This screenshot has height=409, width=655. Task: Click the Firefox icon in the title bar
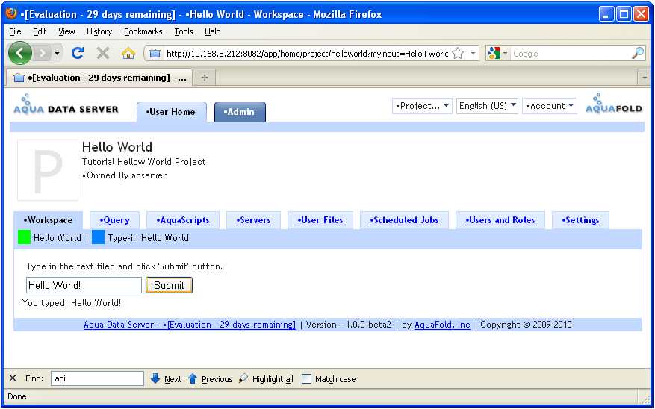(11, 13)
